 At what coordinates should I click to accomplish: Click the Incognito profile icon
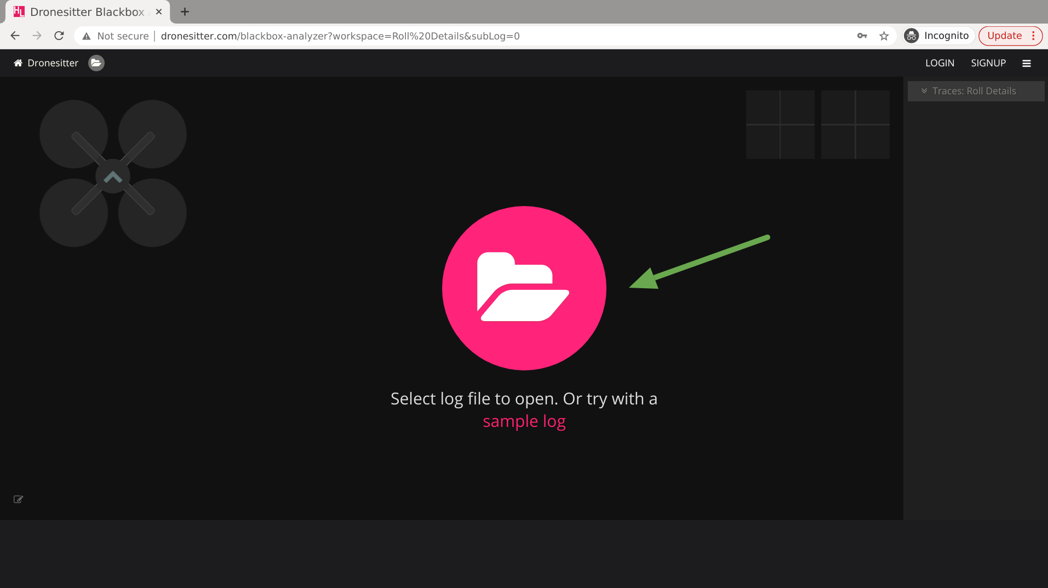(912, 36)
